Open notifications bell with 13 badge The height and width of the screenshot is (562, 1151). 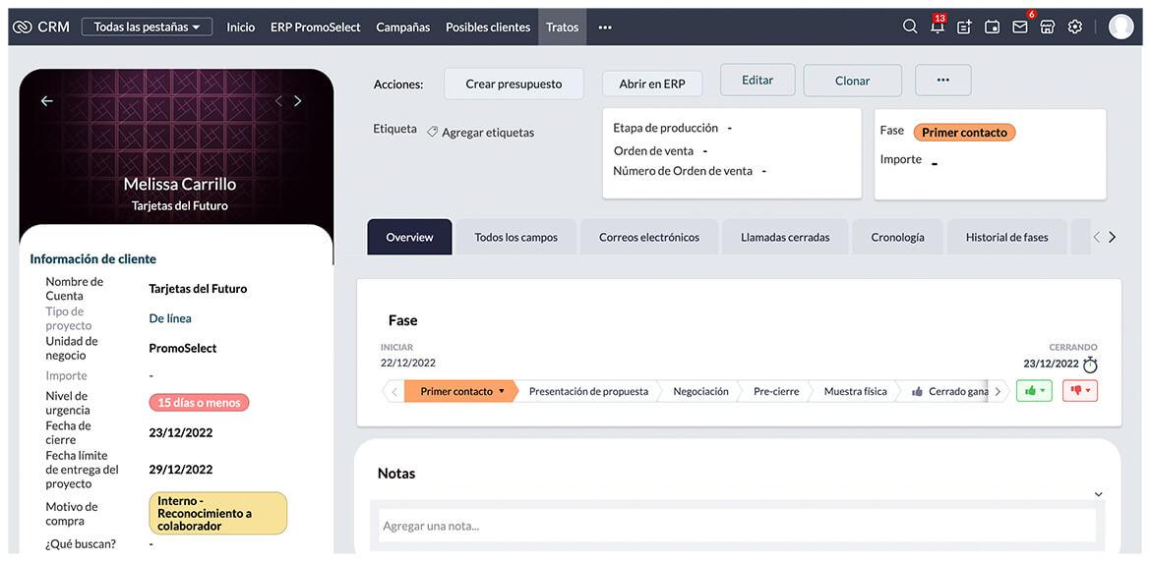(x=938, y=27)
